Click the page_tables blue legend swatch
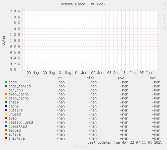The image size is (167, 150). coord(6,86)
